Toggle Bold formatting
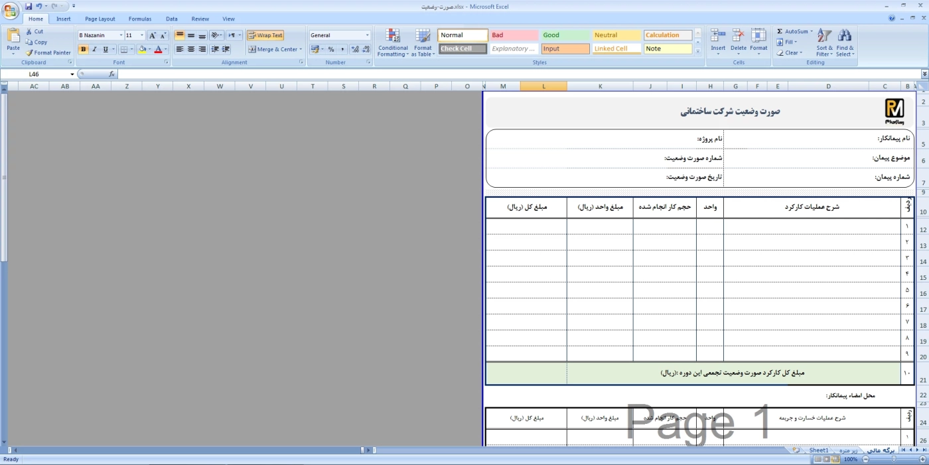 tap(83, 49)
